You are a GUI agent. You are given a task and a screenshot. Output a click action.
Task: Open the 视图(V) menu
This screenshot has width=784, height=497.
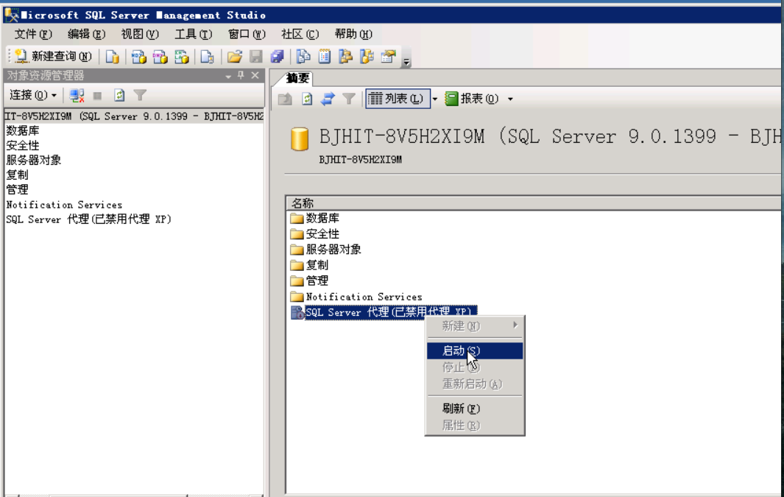[x=140, y=34]
